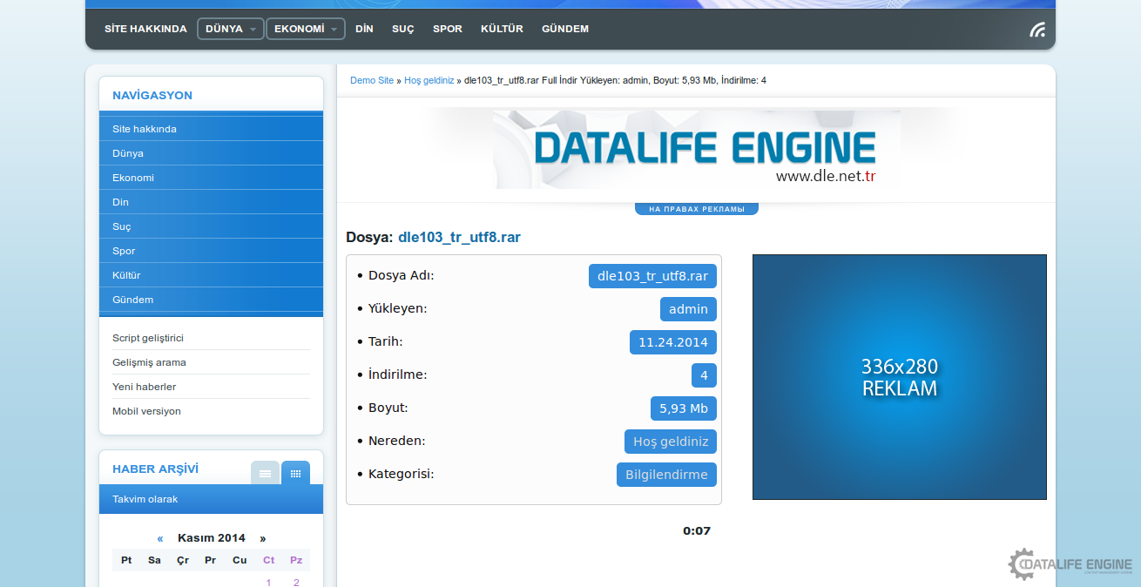Click the 5,93 Mb size badge
The height and width of the screenshot is (587, 1141).
(x=684, y=408)
